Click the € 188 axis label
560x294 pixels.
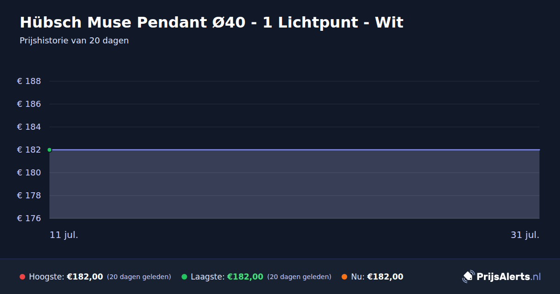(x=29, y=81)
